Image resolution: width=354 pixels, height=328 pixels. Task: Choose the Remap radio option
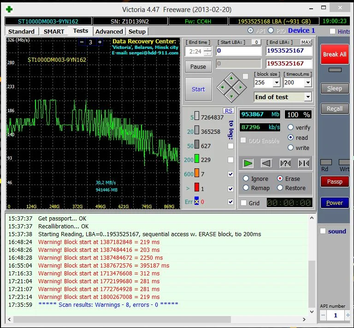[246, 188]
